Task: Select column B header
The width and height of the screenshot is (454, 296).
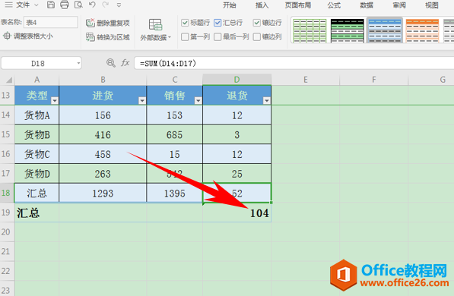Action: [x=103, y=80]
